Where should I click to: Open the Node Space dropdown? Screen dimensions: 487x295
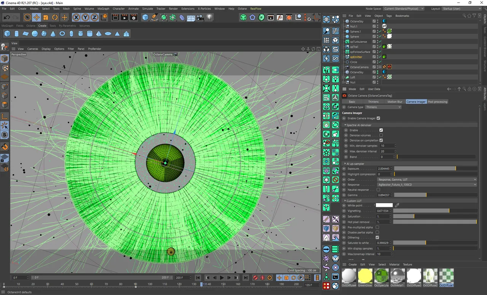pyautogui.click(x=404, y=8)
